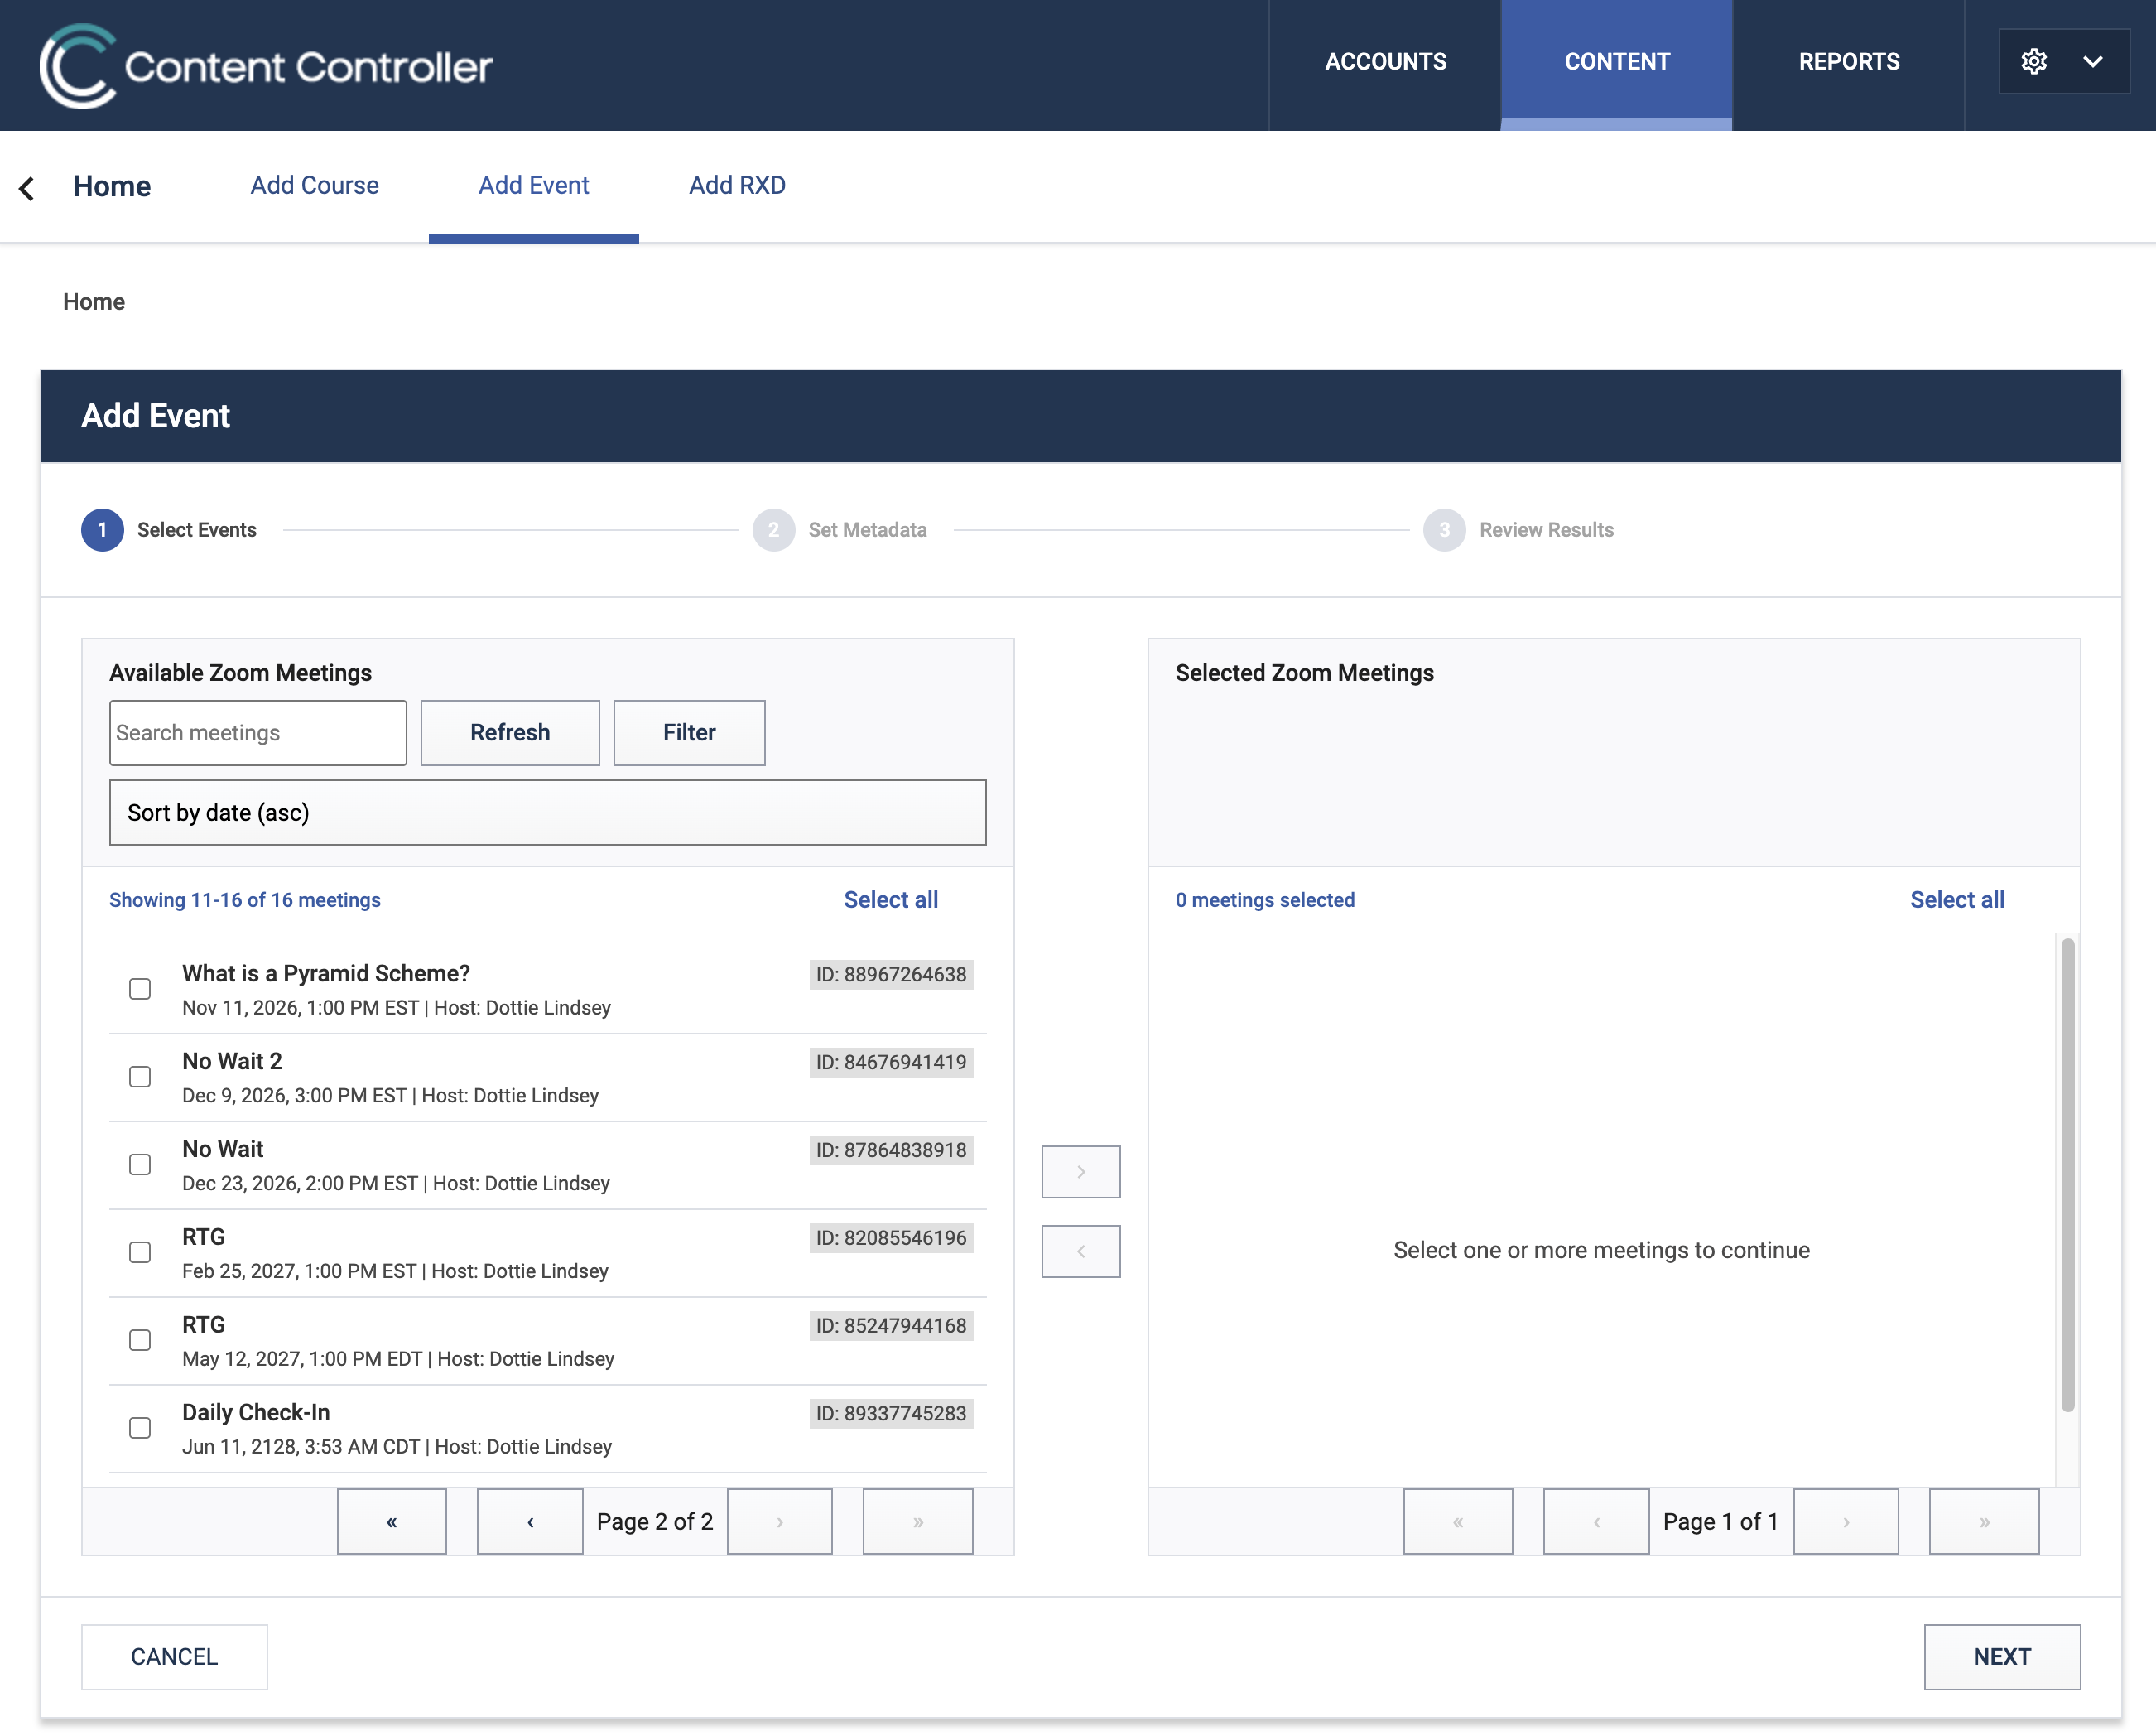Select all in Selected Zoom Meetings

(x=1957, y=899)
